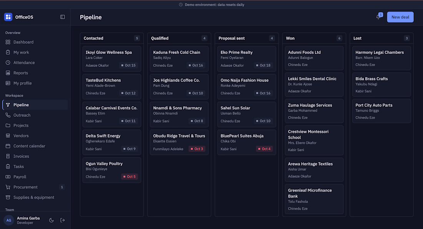This screenshot has height=229, width=423.
Task: Click the Oct 3 overdue date badge
Action: click(197, 149)
